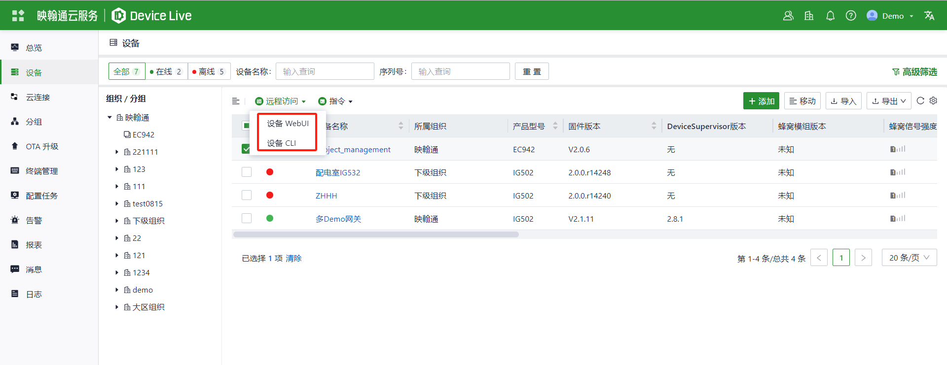947x365 pixels.
Task: Click the Device Live logo
Action: pos(152,16)
